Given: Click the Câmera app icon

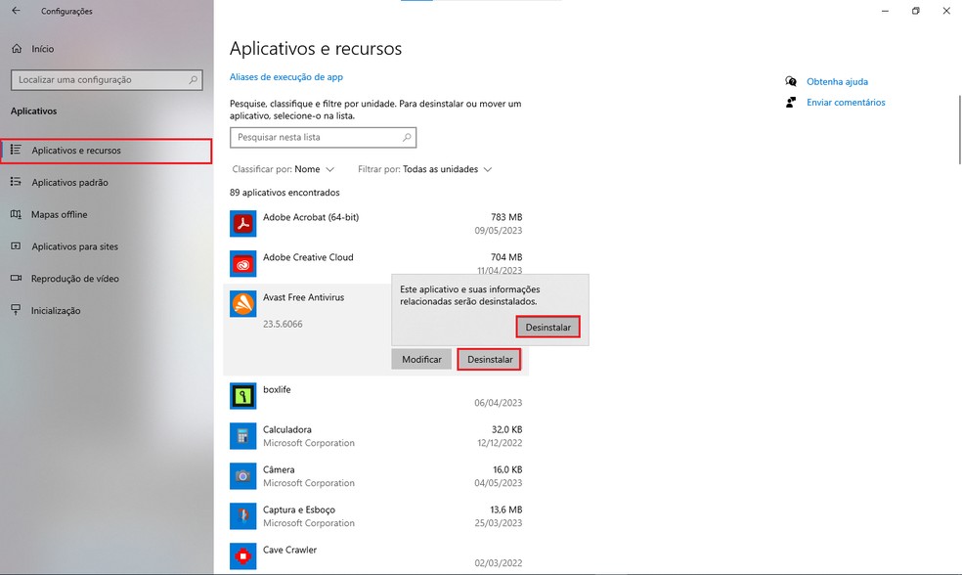Looking at the screenshot, I should coord(242,476).
